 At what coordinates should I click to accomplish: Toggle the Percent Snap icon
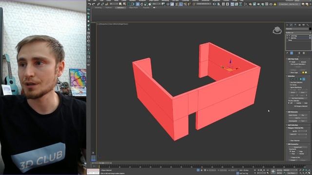tap(185, 4)
